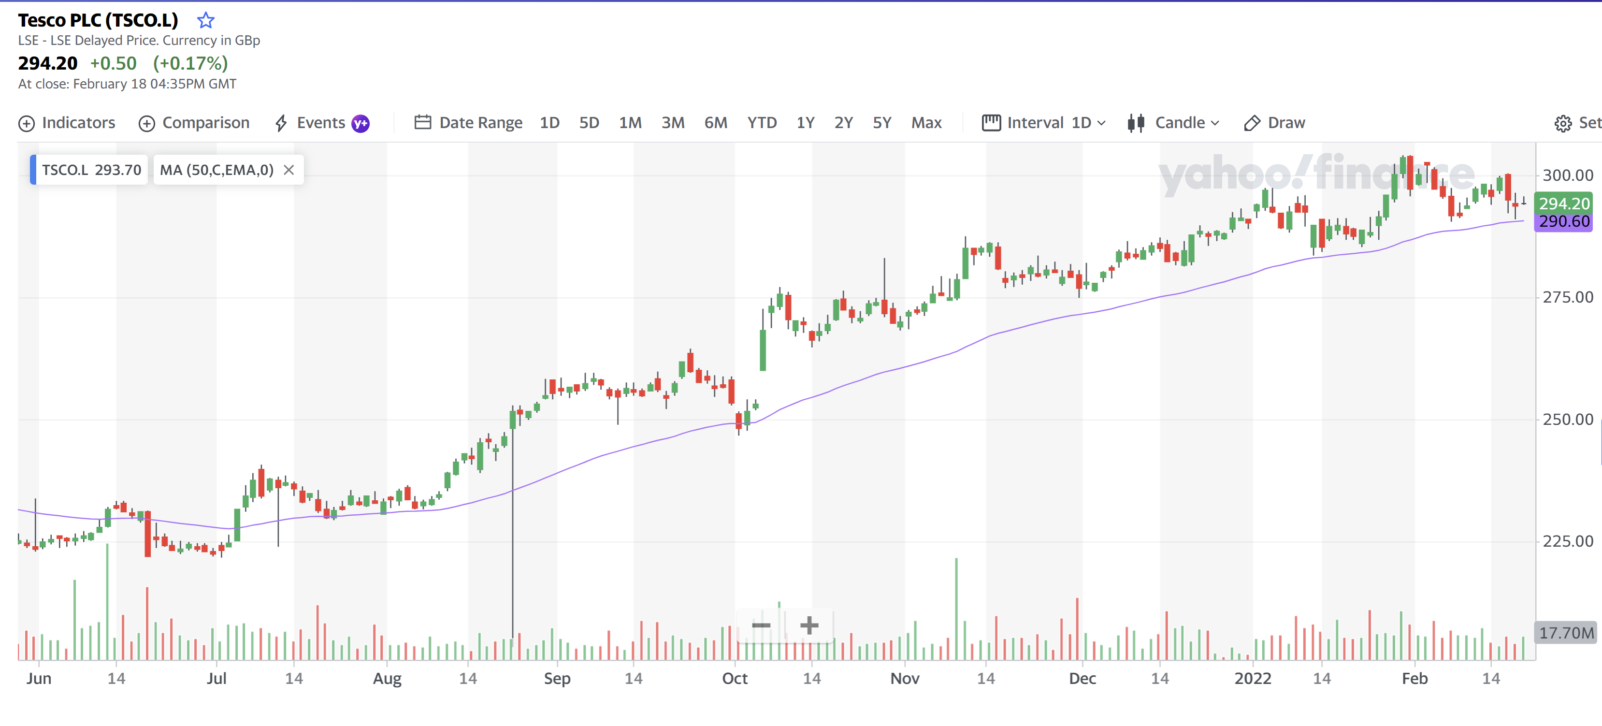The width and height of the screenshot is (1602, 726).
Task: Select the 1D date range
Action: pos(550,123)
